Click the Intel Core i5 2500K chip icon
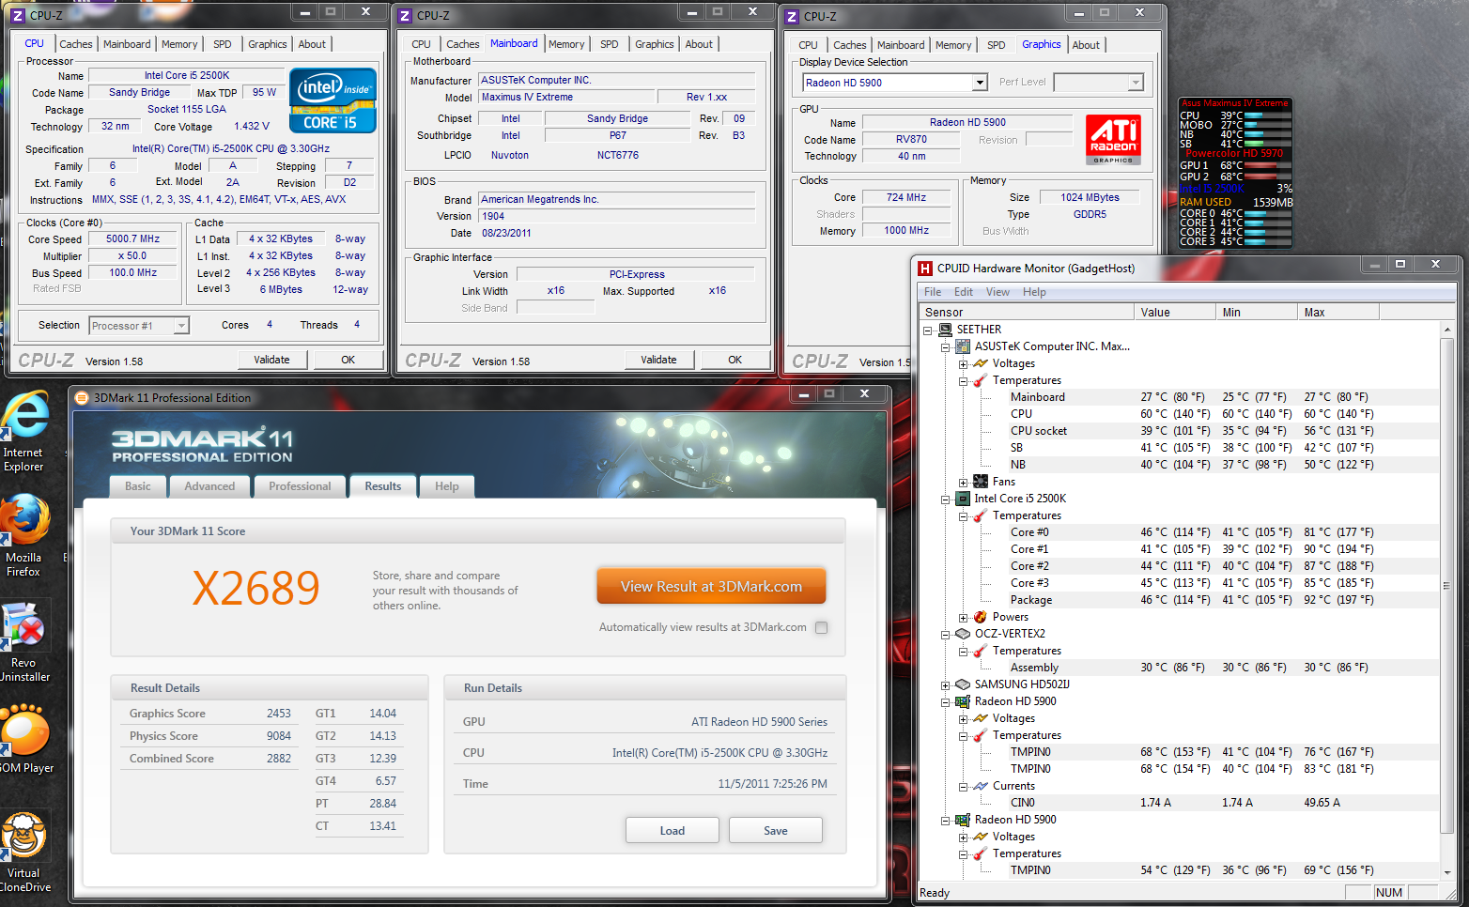1469x907 pixels. pyautogui.click(x=963, y=499)
